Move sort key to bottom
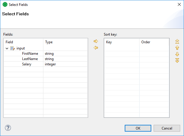This screenshot has height=136, width=184. coord(177,60)
